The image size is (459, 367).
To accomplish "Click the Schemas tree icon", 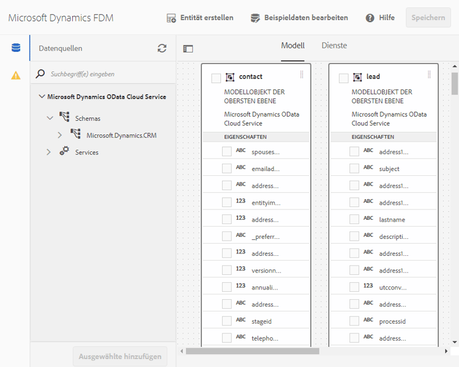I will point(64,117).
